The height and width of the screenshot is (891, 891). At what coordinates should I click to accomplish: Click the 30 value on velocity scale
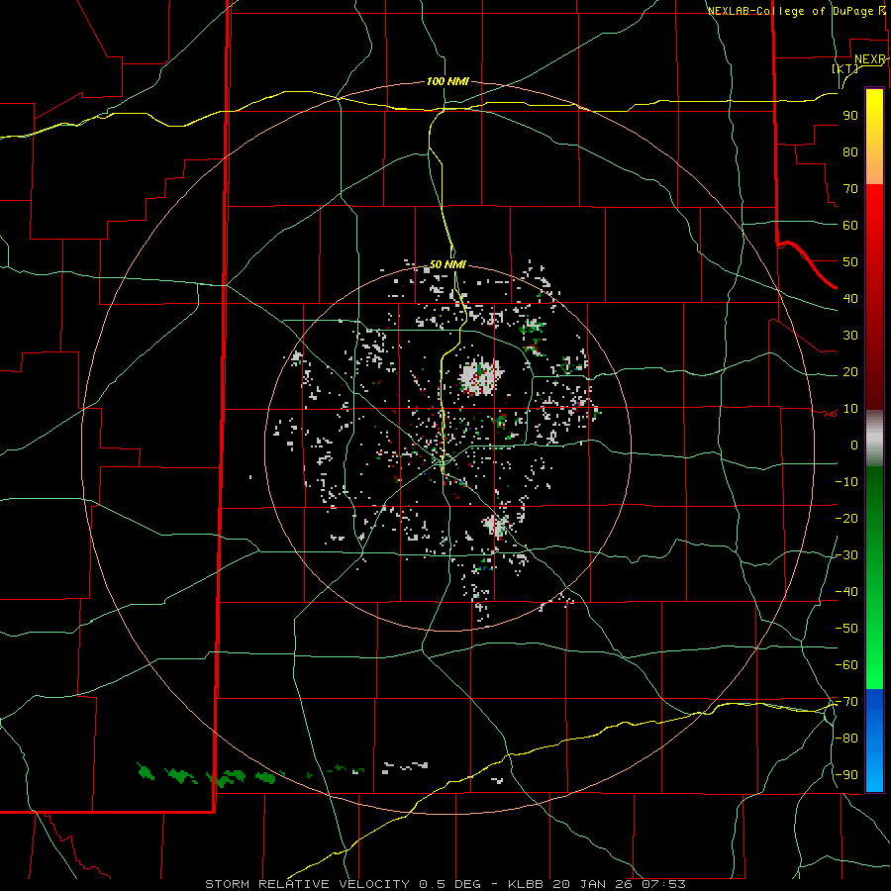tap(850, 336)
